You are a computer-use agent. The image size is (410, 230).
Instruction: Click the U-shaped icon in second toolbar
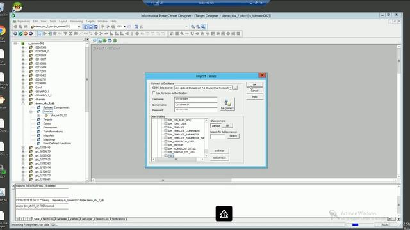pos(192,34)
